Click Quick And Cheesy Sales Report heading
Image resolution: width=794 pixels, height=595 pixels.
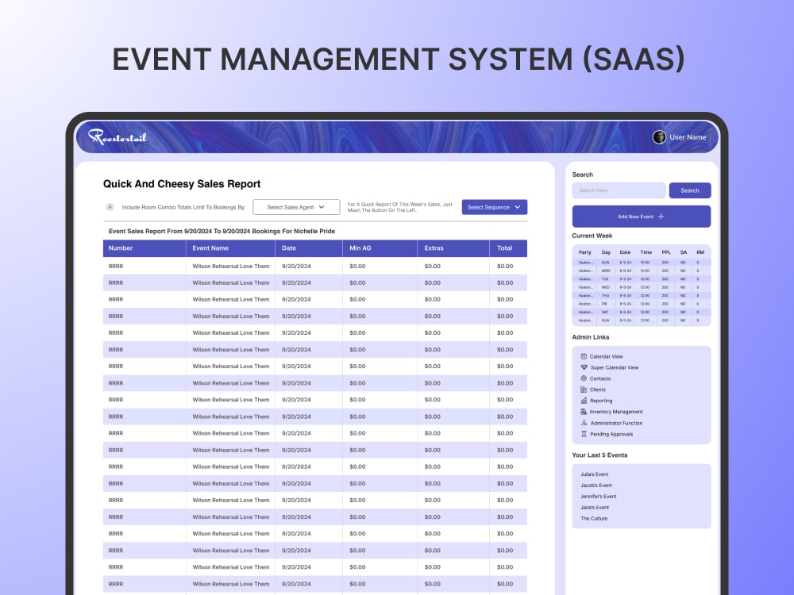(182, 184)
